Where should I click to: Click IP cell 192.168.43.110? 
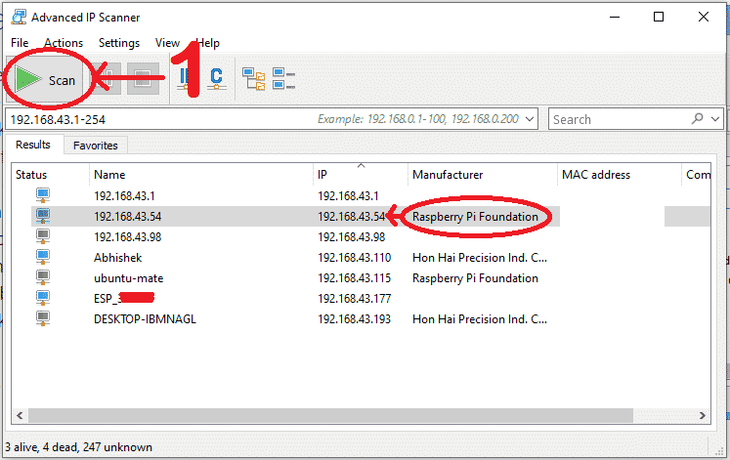pyautogui.click(x=355, y=258)
